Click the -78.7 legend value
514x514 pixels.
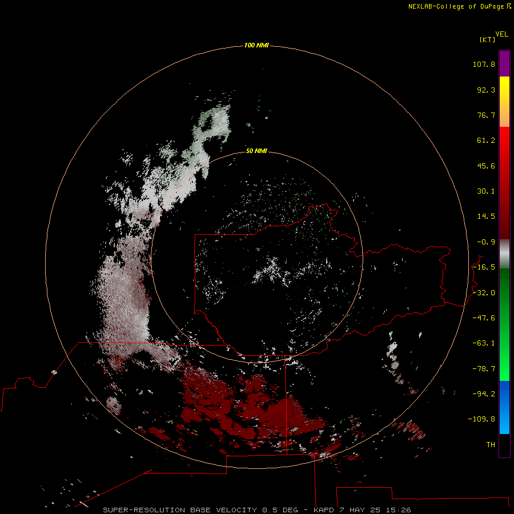[484, 369]
